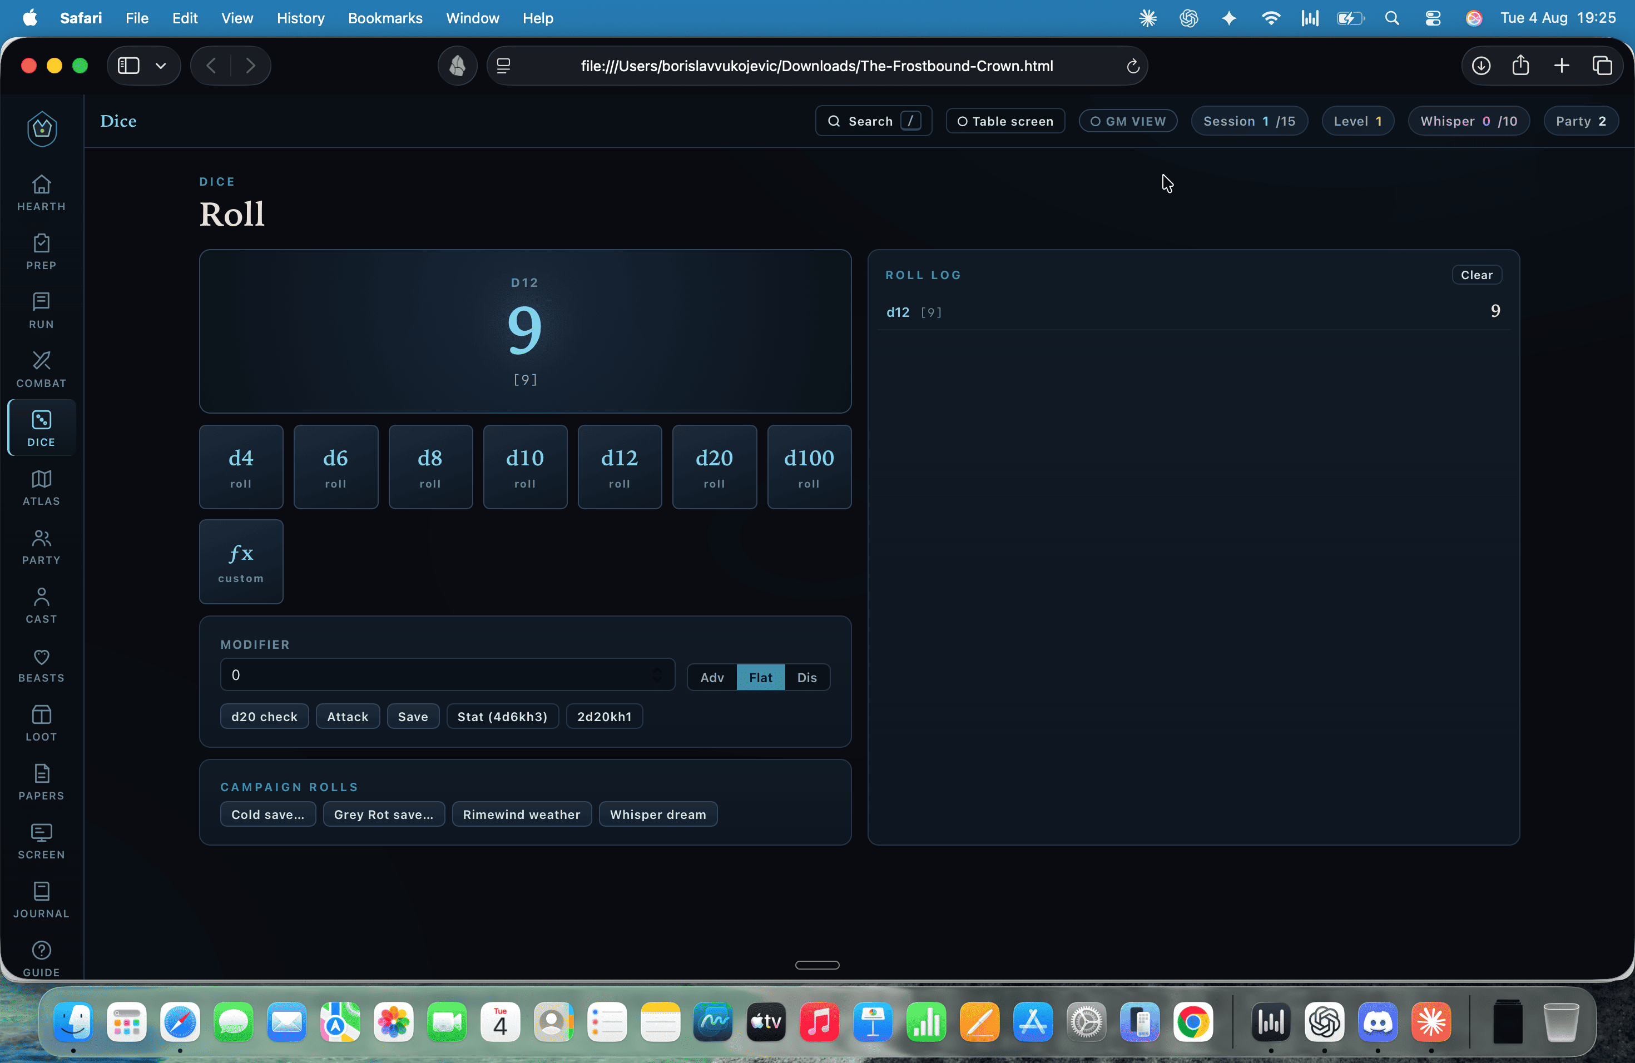
Task: Open the Party section
Action: point(41,546)
